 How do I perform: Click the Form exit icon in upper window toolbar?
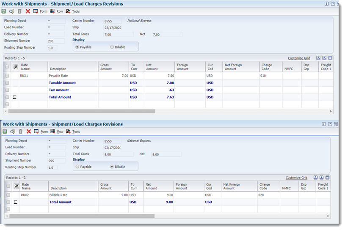36,11
